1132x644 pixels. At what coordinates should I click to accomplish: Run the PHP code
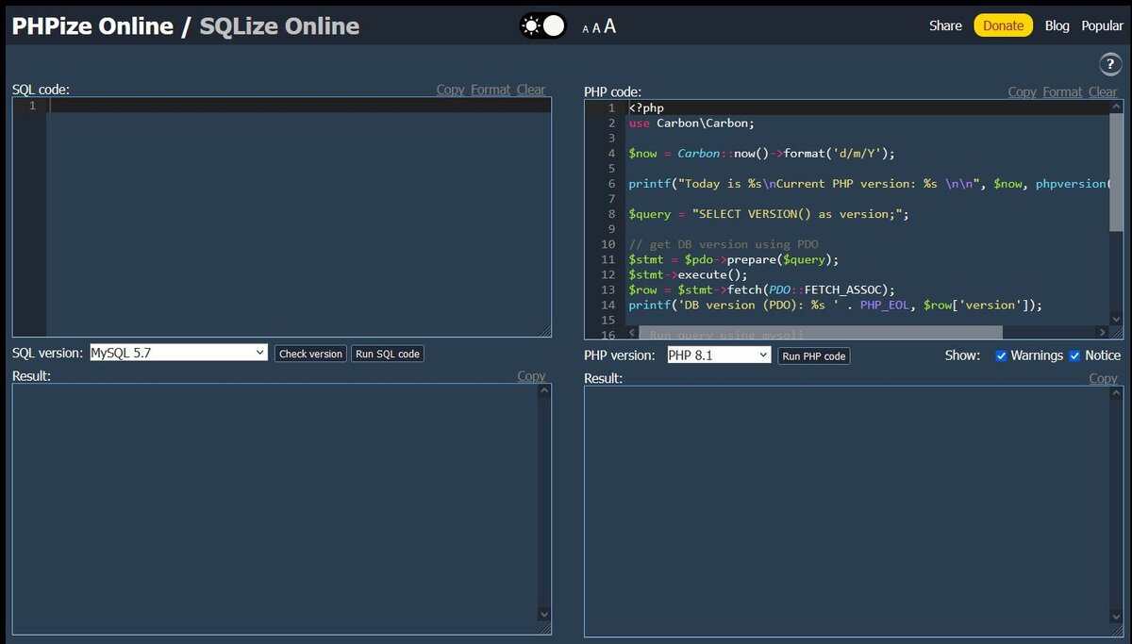[814, 356]
